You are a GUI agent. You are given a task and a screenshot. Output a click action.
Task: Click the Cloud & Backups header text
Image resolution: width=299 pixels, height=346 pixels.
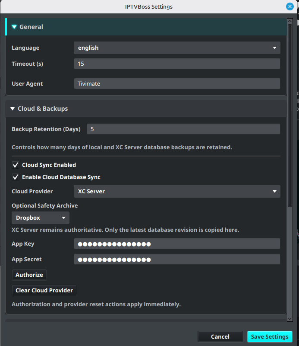(43, 109)
